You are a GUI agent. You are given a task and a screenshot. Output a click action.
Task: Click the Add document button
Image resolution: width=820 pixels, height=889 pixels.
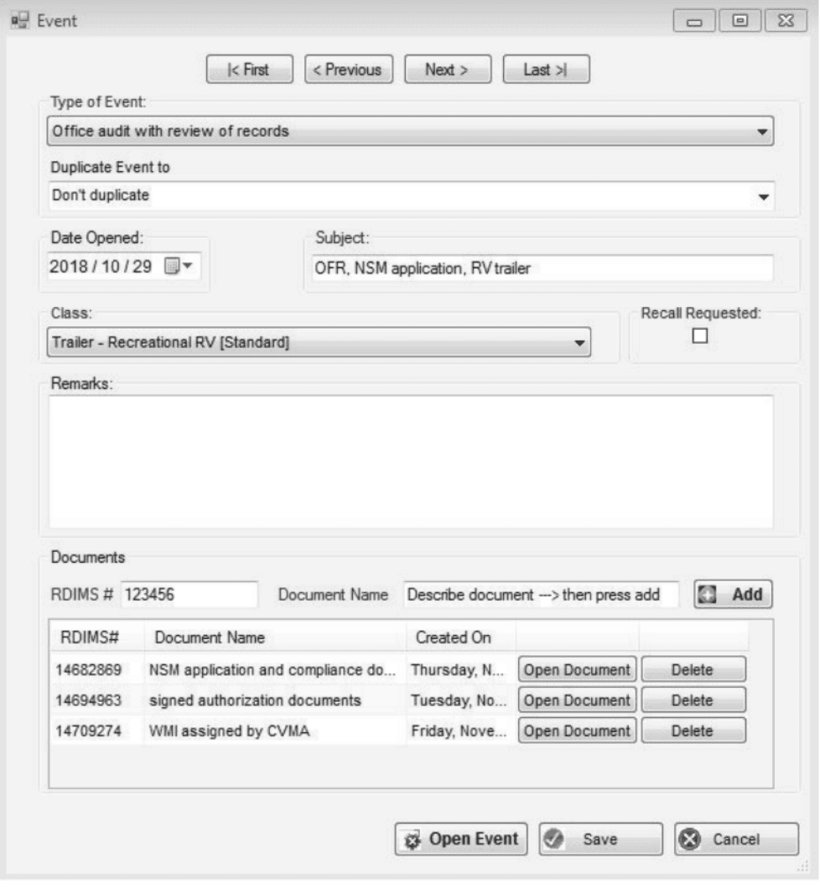click(x=733, y=594)
